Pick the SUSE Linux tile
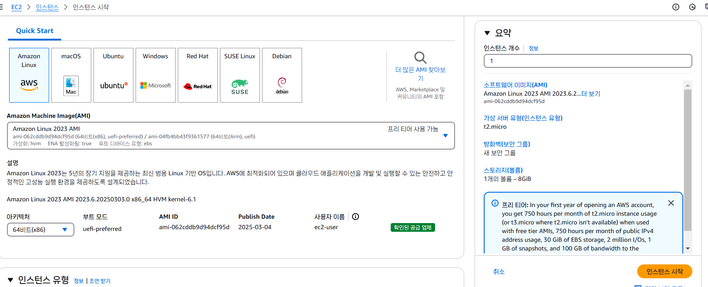708x287 pixels. pyautogui.click(x=240, y=75)
